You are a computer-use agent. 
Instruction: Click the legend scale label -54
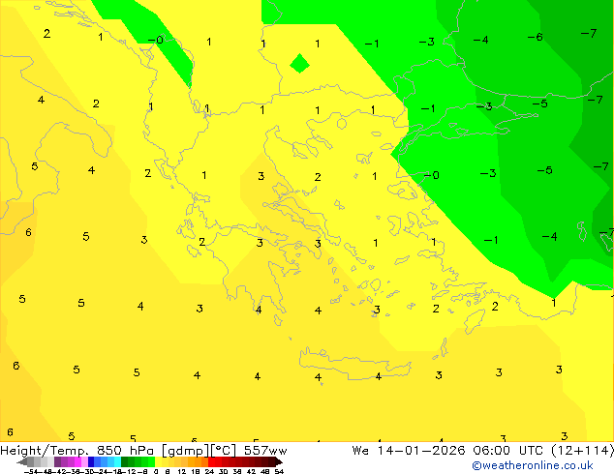(x=31, y=471)
